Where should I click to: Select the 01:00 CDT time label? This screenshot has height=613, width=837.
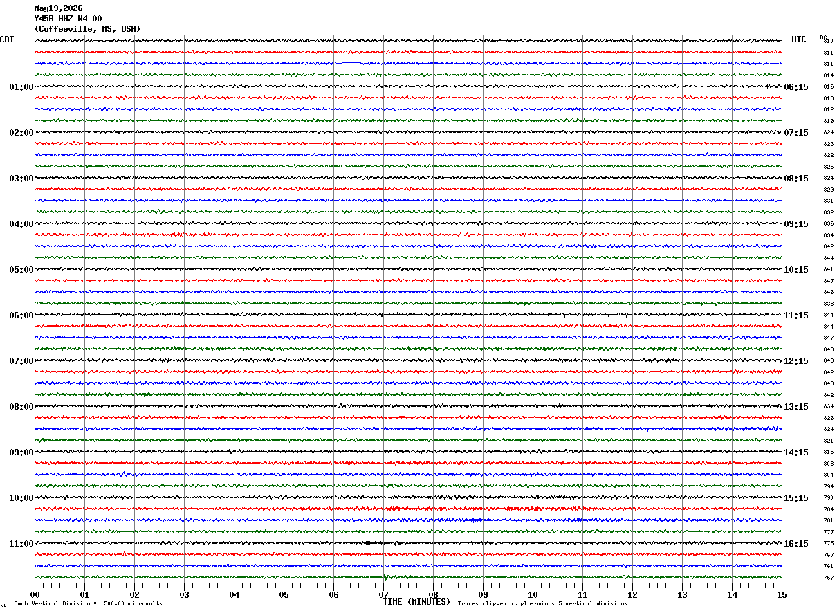pyautogui.click(x=21, y=87)
